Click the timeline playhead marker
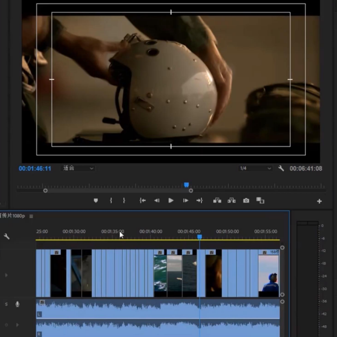Viewport: 337px width, 337px height. 199,237
